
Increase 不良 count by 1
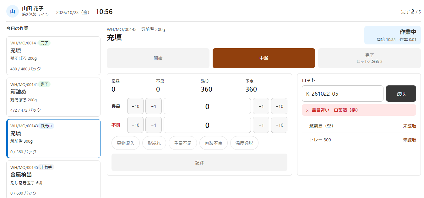click(261, 125)
